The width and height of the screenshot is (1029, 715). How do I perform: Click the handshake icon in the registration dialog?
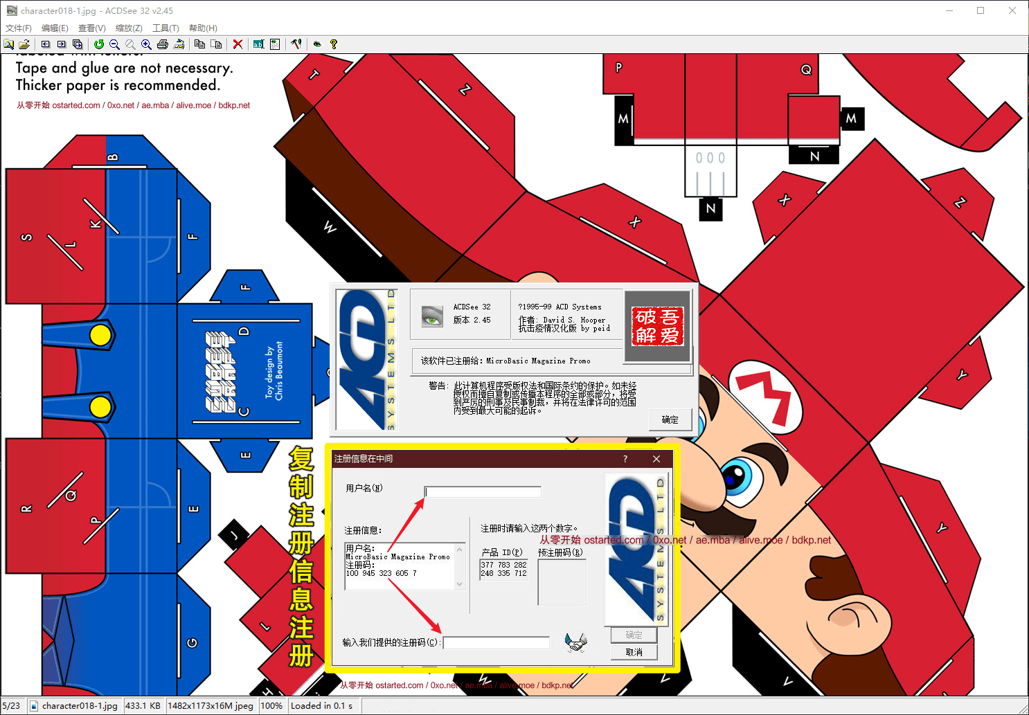pyautogui.click(x=575, y=642)
